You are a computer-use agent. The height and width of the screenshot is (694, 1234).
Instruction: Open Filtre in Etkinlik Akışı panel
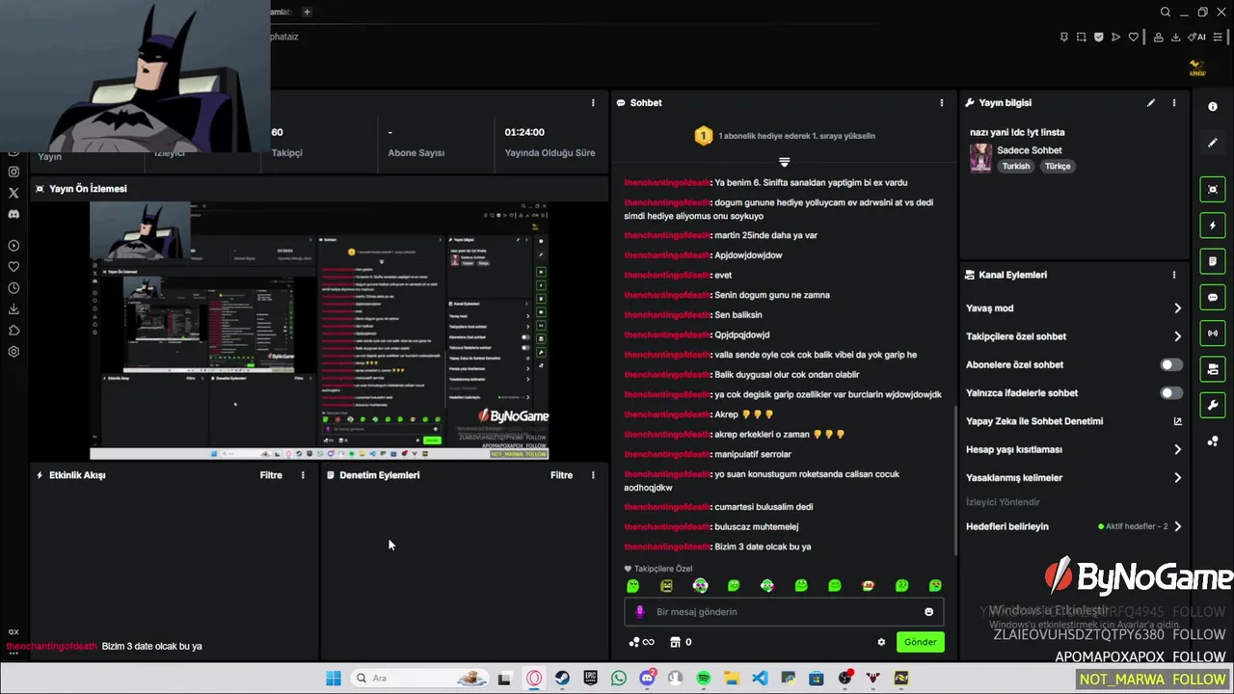click(271, 475)
